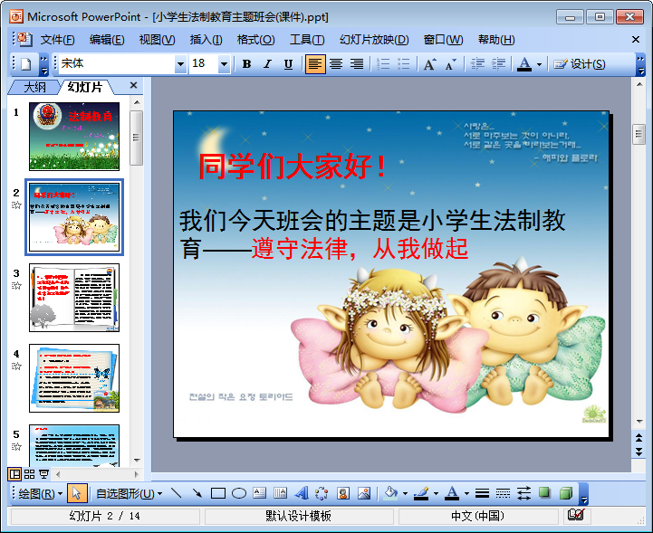Image resolution: width=653 pixels, height=533 pixels.
Task: Open the 绘图(R) drawing menu
Action: tap(40, 493)
